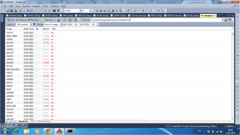Click the gear icon left of the gems icon
The width and height of the screenshot is (240, 135).
[97, 11]
